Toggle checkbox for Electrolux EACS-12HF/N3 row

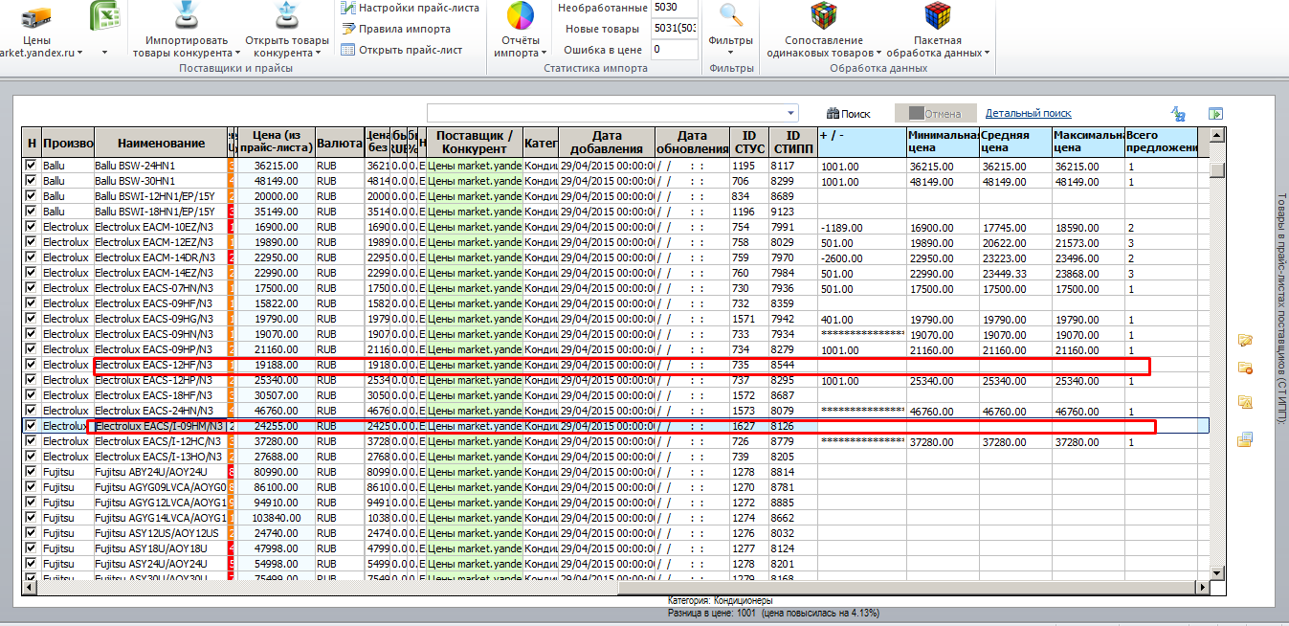pyautogui.click(x=32, y=365)
